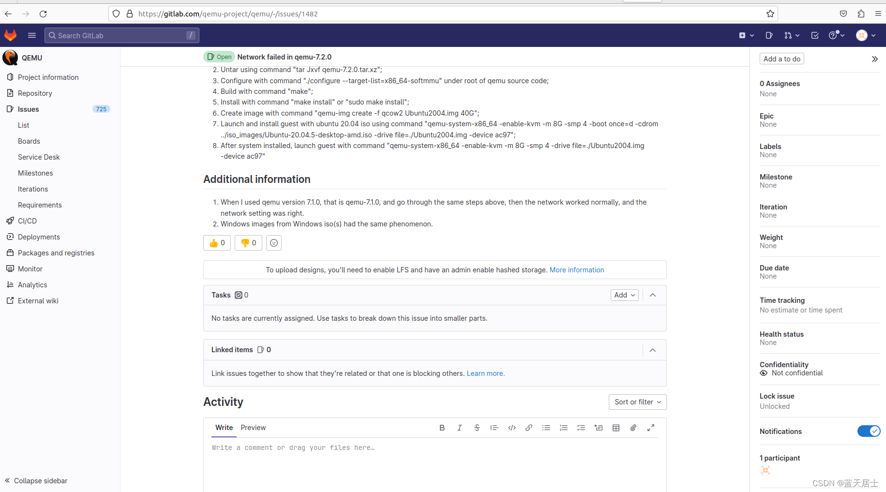
Task: Open Deployments in sidebar
Action: tap(39, 237)
